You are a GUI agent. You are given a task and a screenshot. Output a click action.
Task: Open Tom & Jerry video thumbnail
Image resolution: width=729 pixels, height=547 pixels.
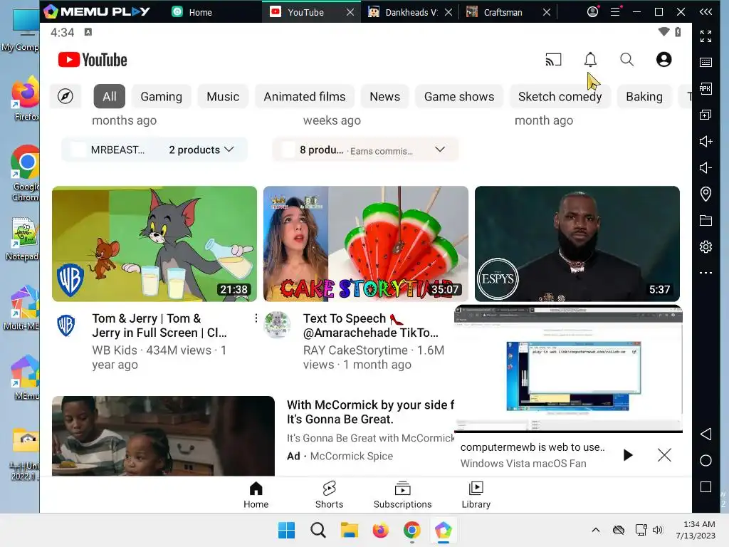pos(154,244)
